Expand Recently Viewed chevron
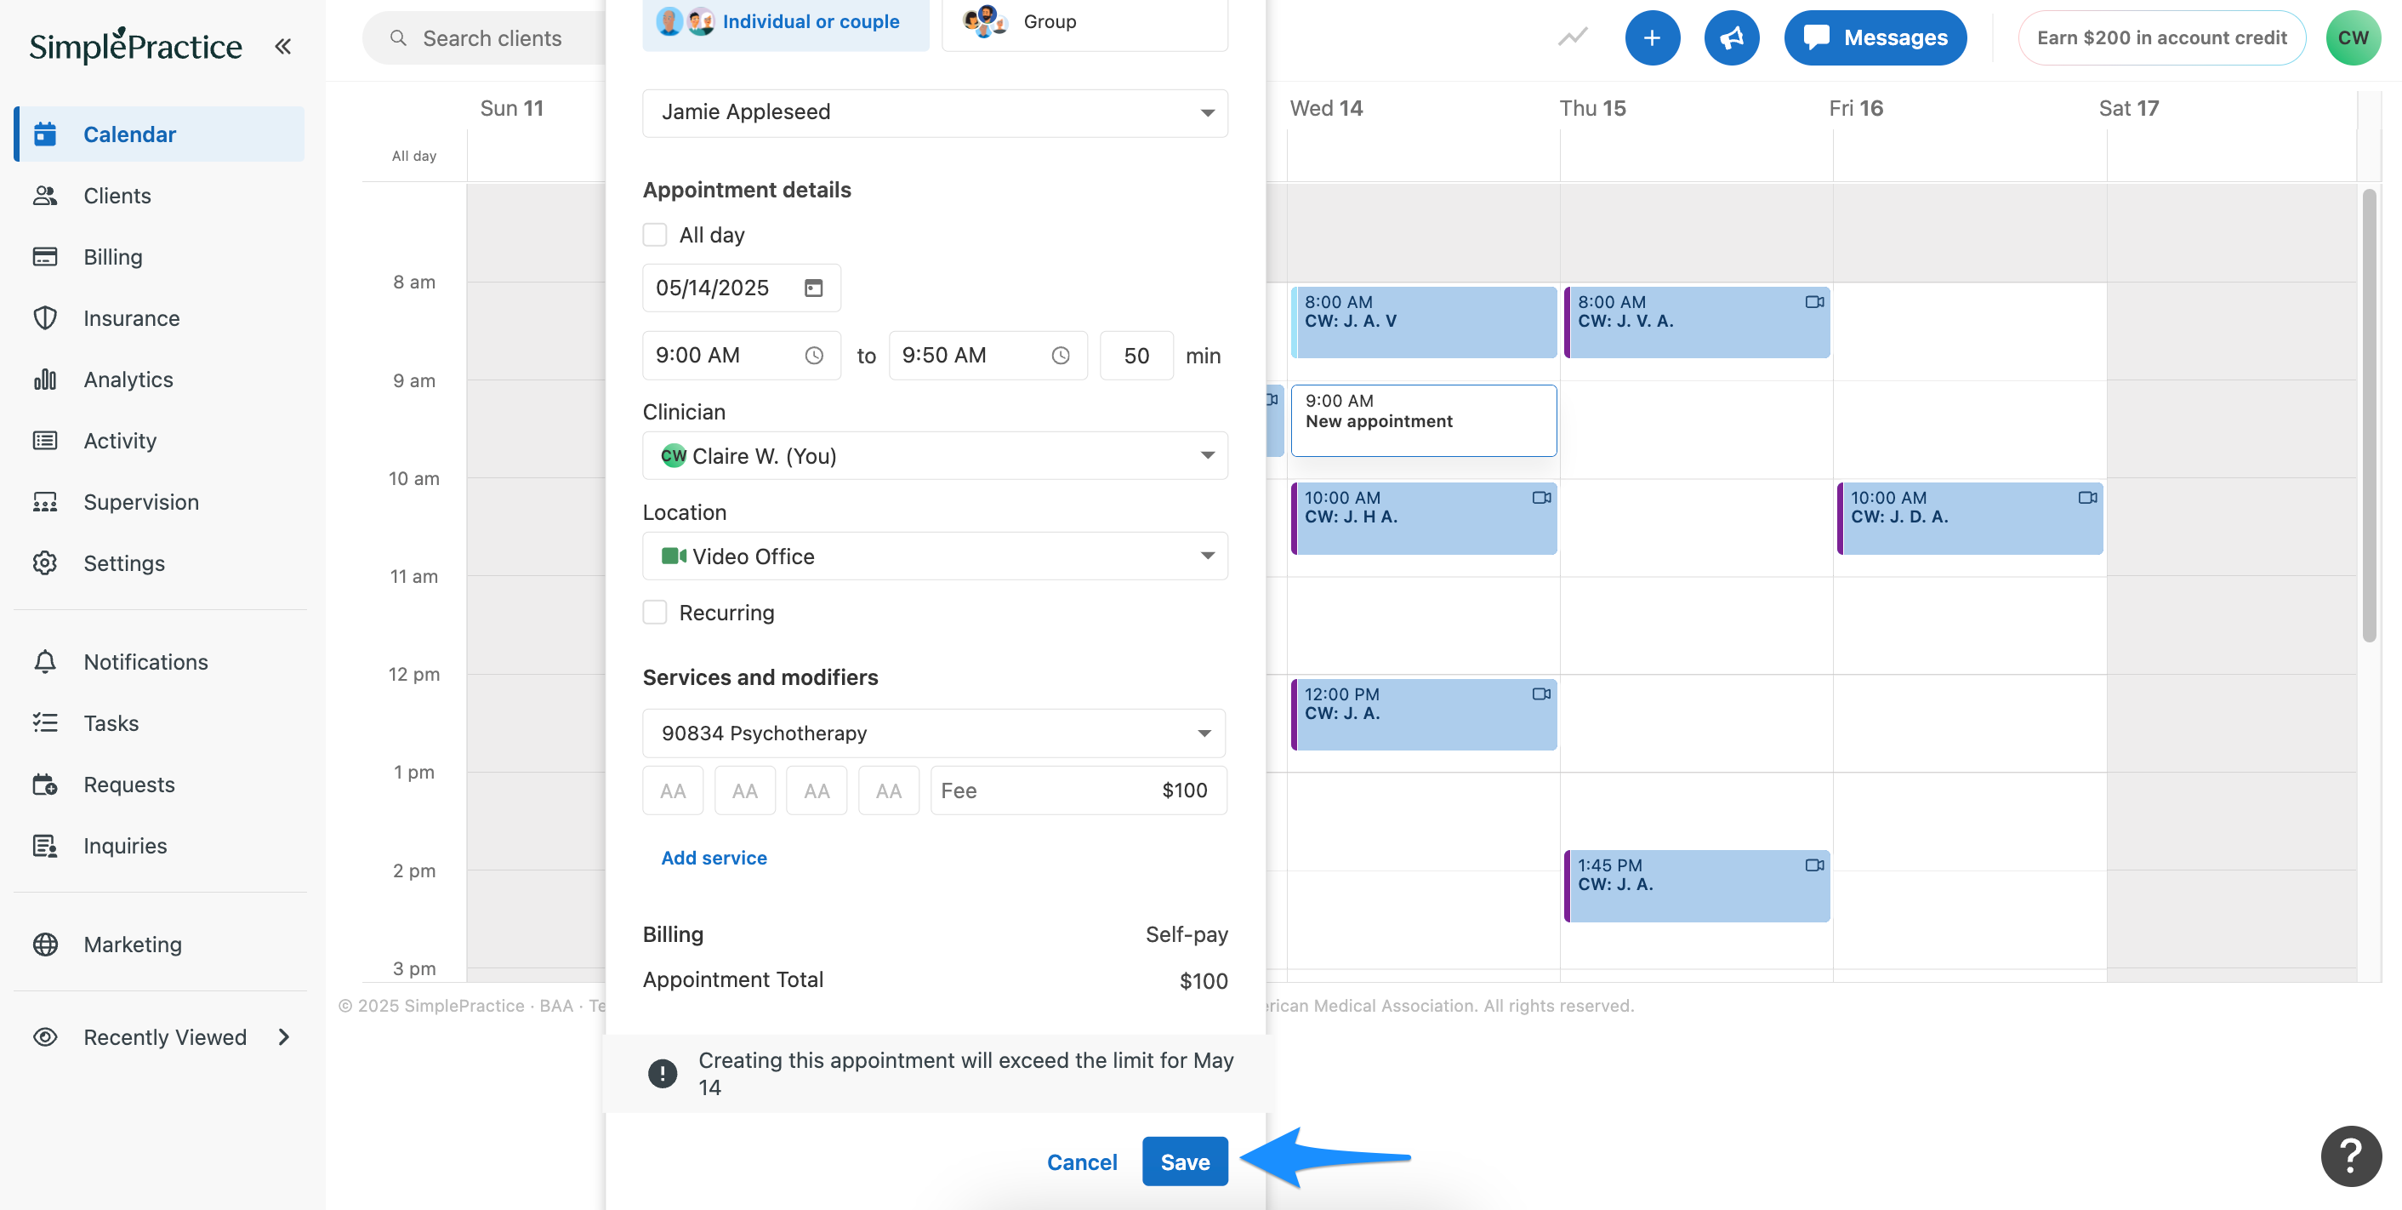2402x1210 pixels. [284, 1037]
